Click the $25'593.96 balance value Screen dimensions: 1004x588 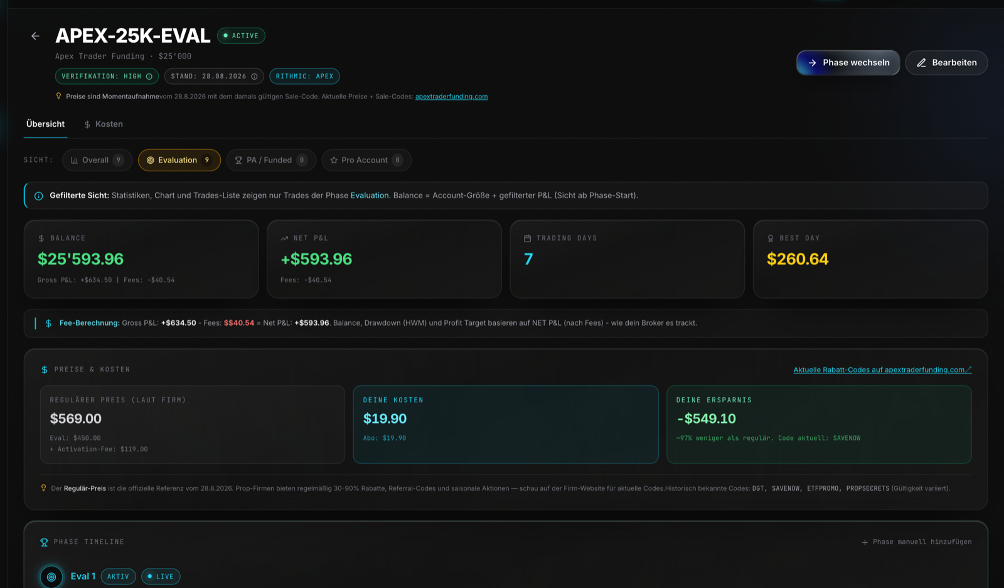coord(81,259)
